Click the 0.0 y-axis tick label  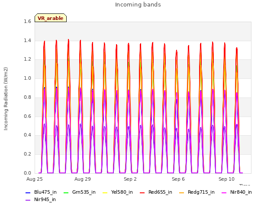27,173
